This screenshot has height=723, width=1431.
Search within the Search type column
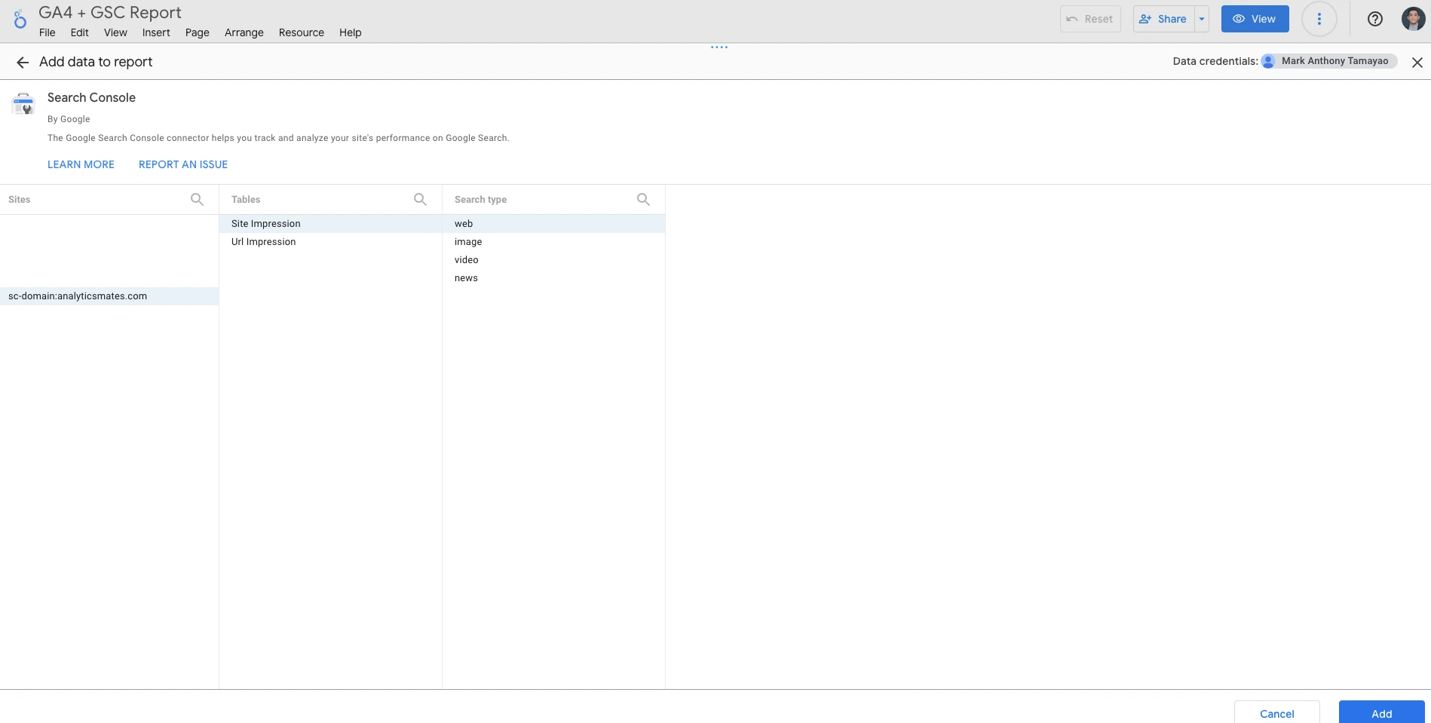643,199
